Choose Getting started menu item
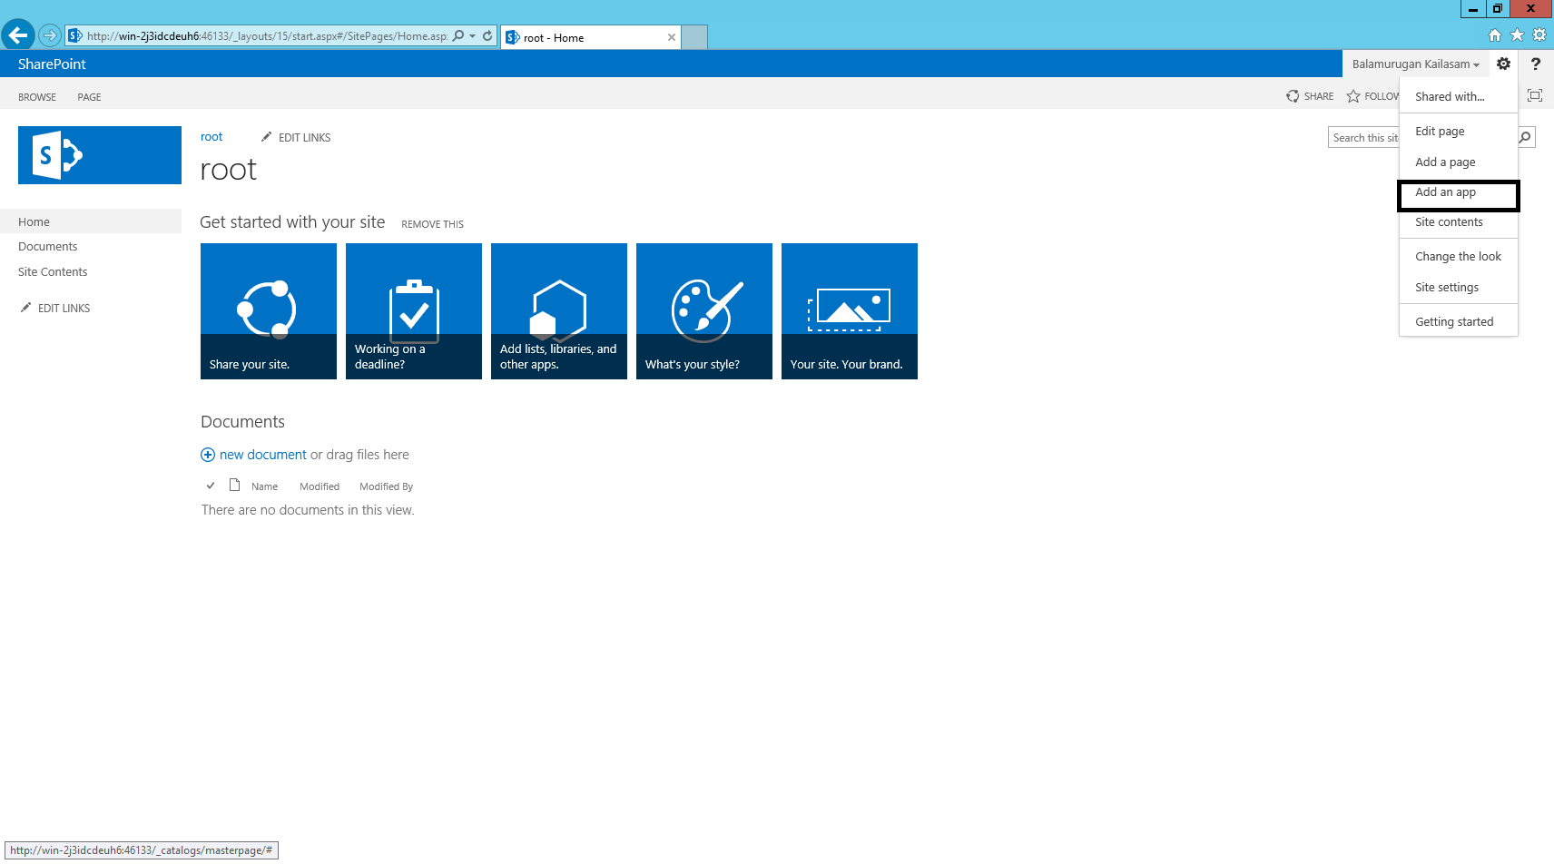Screen dimensions: 1554x864 click(1458, 321)
